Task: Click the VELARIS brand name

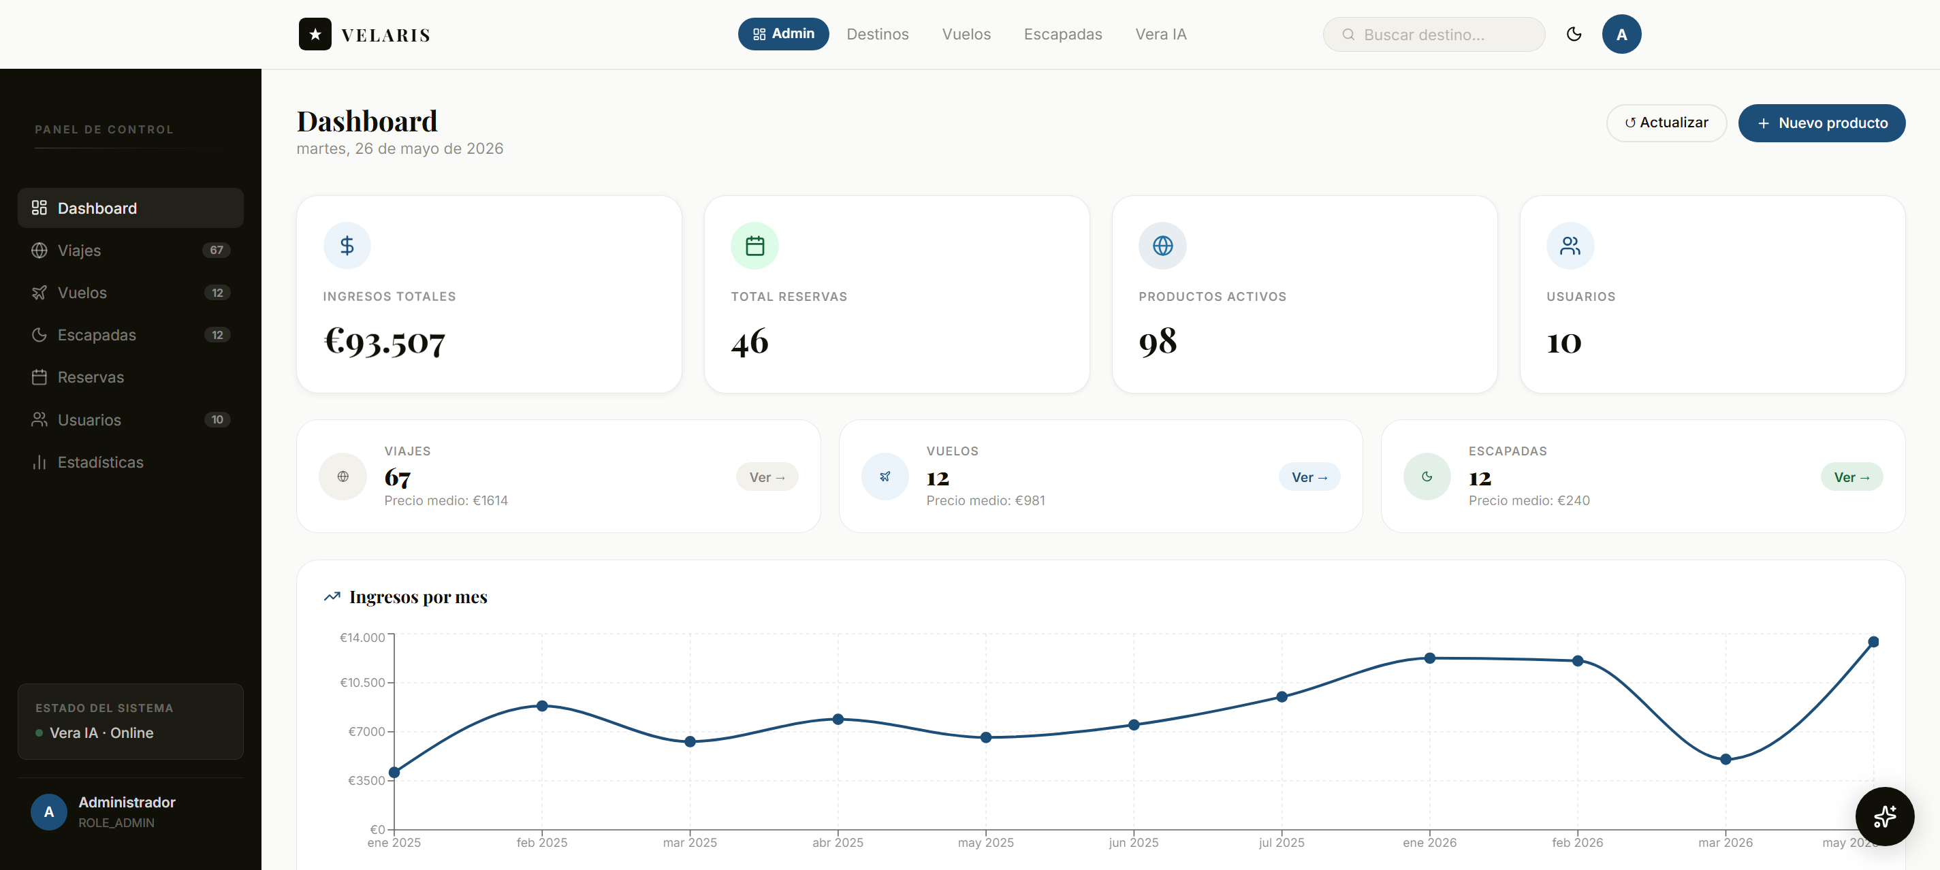Action: 385,35
